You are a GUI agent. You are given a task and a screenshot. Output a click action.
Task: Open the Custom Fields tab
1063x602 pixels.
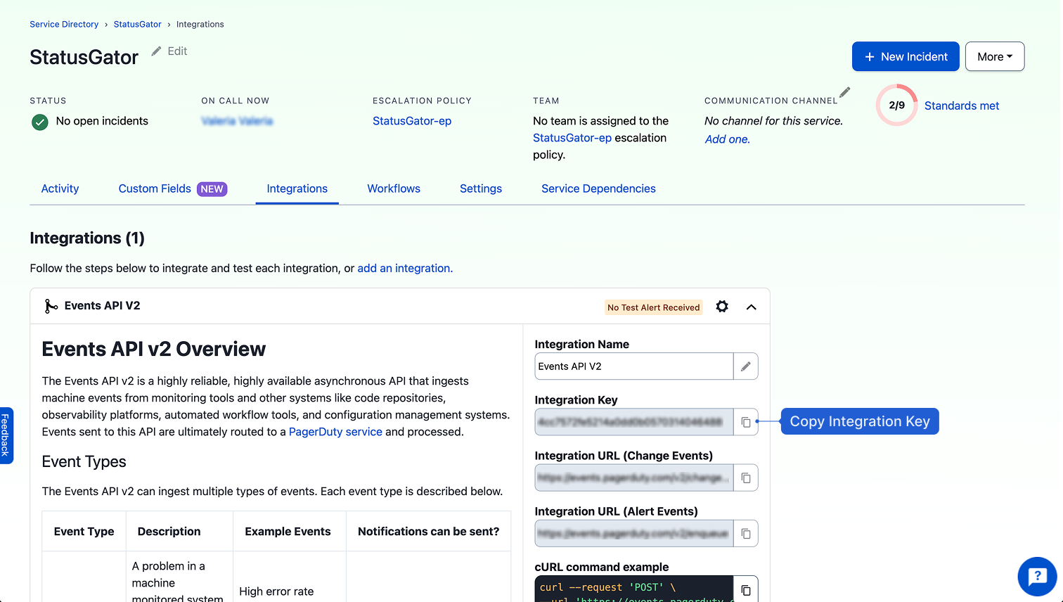[173, 188]
